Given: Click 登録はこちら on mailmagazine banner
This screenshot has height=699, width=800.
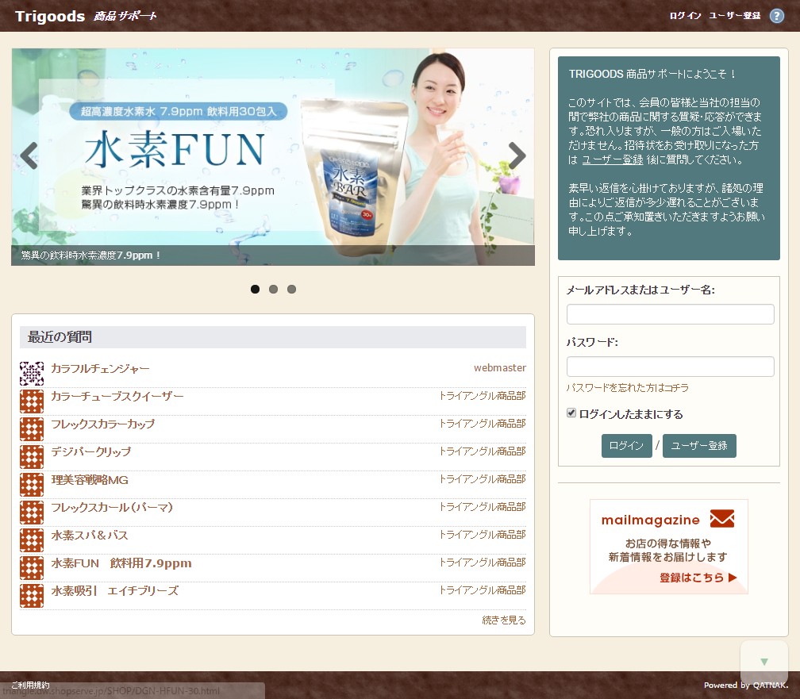Looking at the screenshot, I should tap(698, 578).
